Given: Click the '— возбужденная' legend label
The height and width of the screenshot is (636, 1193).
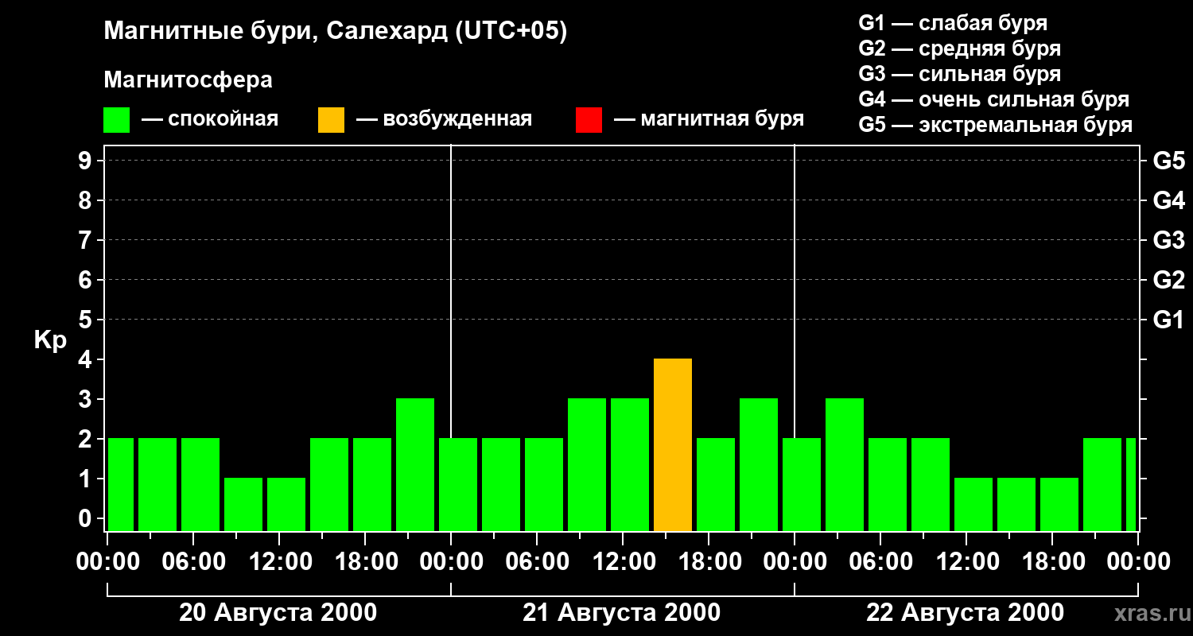Looking at the screenshot, I should [x=444, y=120].
